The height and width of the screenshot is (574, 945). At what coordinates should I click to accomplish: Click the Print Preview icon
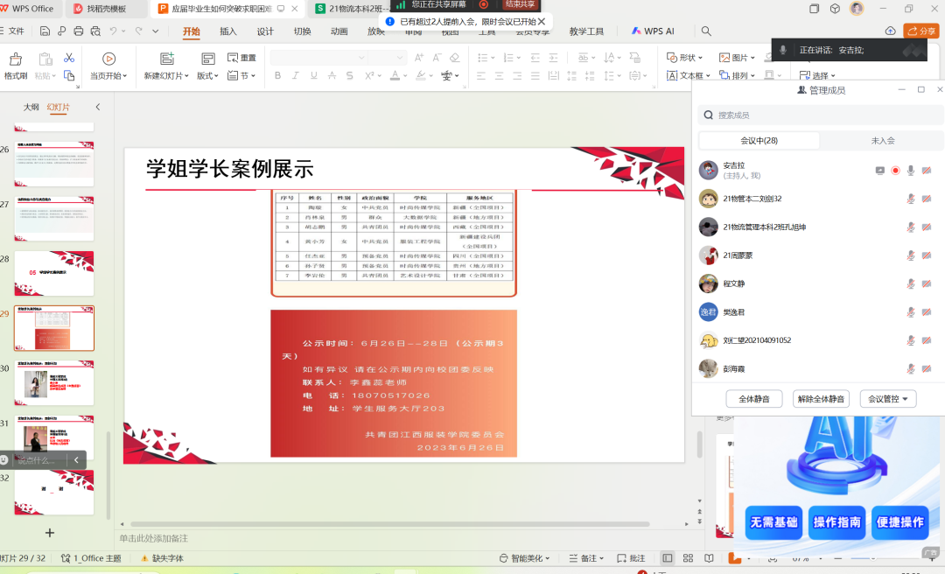coord(95,31)
